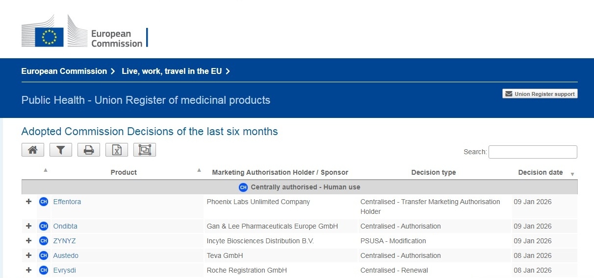
Task: Click the CH badge beside Effentora
Action: click(x=44, y=202)
